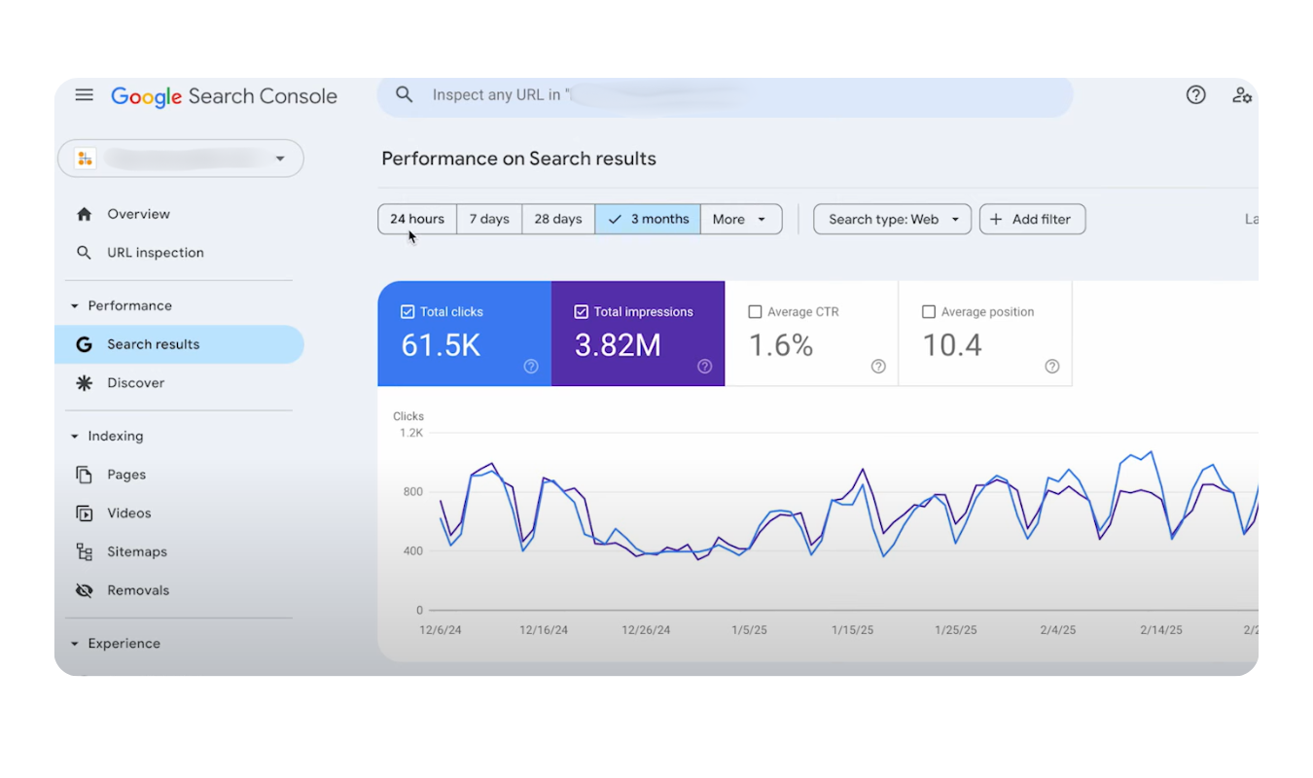Screen dimensions: 1313x778
Task: Click the Total clicks help icon
Action: coord(531,367)
